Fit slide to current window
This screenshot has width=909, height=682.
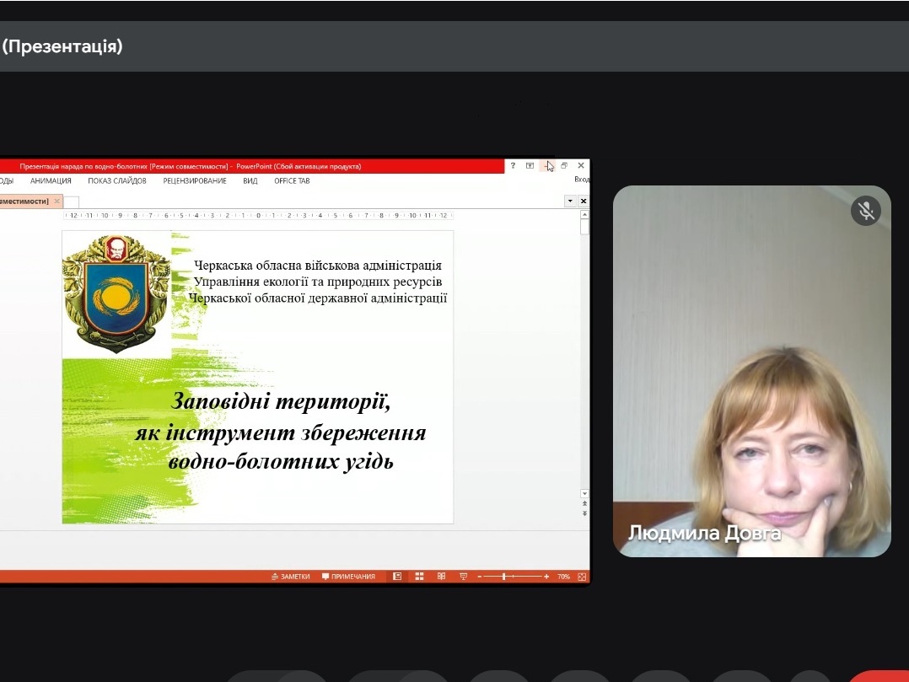point(582,577)
